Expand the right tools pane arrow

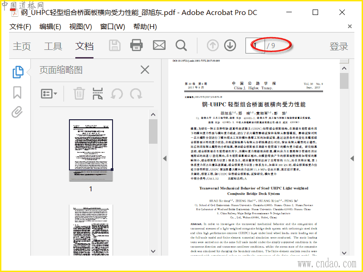pyautogui.click(x=352, y=158)
